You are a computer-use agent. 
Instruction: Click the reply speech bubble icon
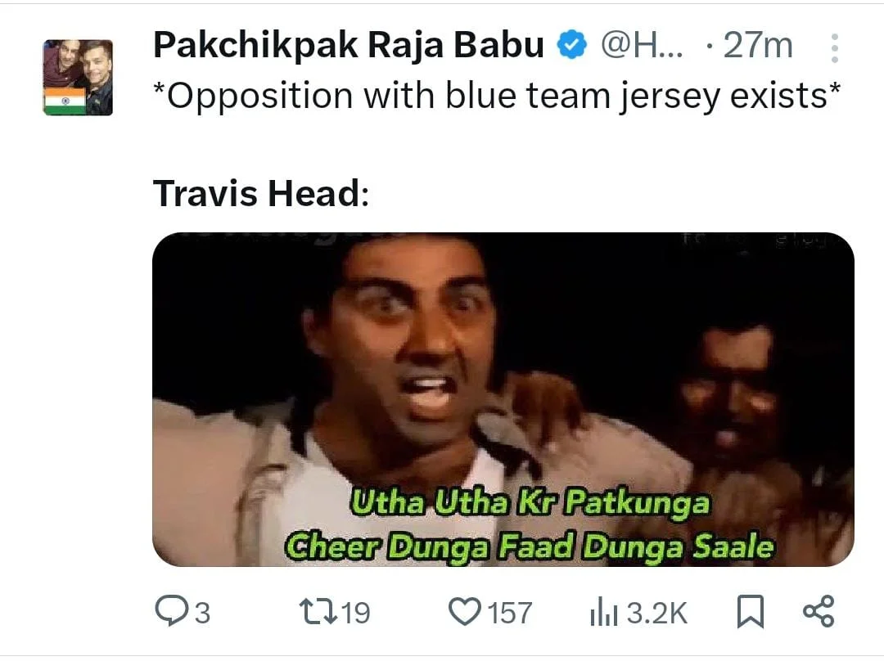click(171, 611)
